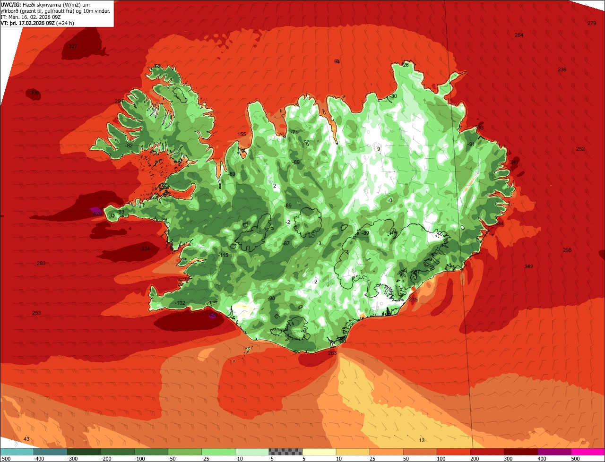This screenshot has width=605, height=462.
Task: Click the map value "-98" in southern Iceland
Action: 271,298
